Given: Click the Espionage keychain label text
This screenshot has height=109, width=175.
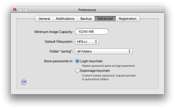Looking at the screenshot, I should [x=95, y=70].
